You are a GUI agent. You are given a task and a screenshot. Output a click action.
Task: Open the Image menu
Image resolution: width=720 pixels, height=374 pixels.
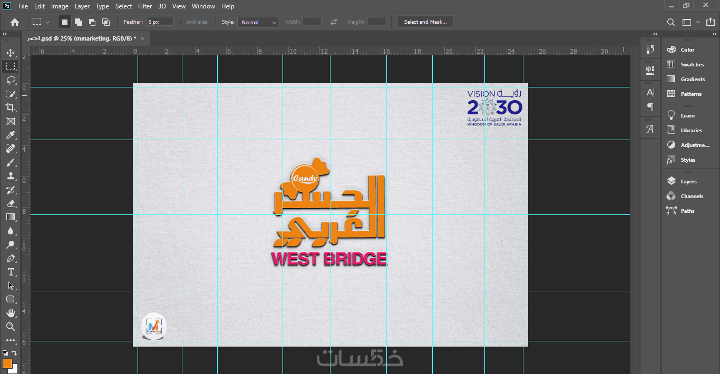click(x=60, y=6)
